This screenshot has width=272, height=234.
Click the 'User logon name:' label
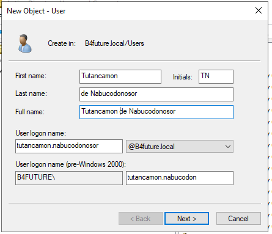coord(40,133)
